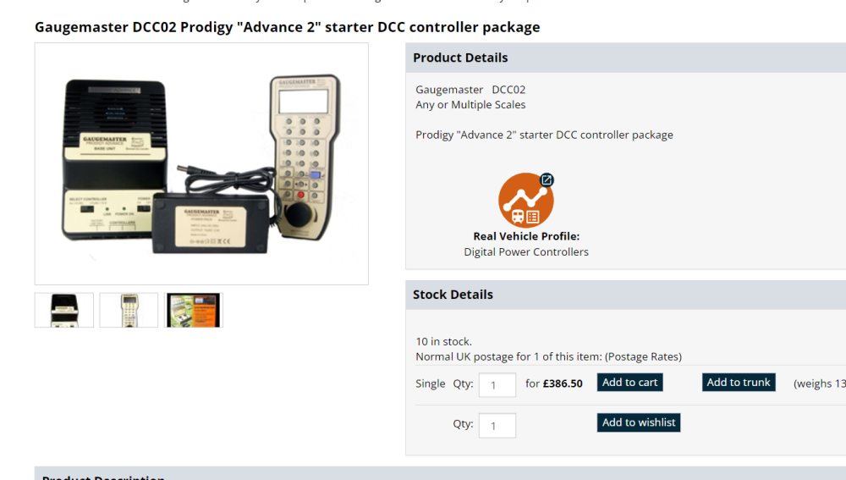Add the item to wishlist
Viewport: 846px width, 480px height.
click(639, 422)
